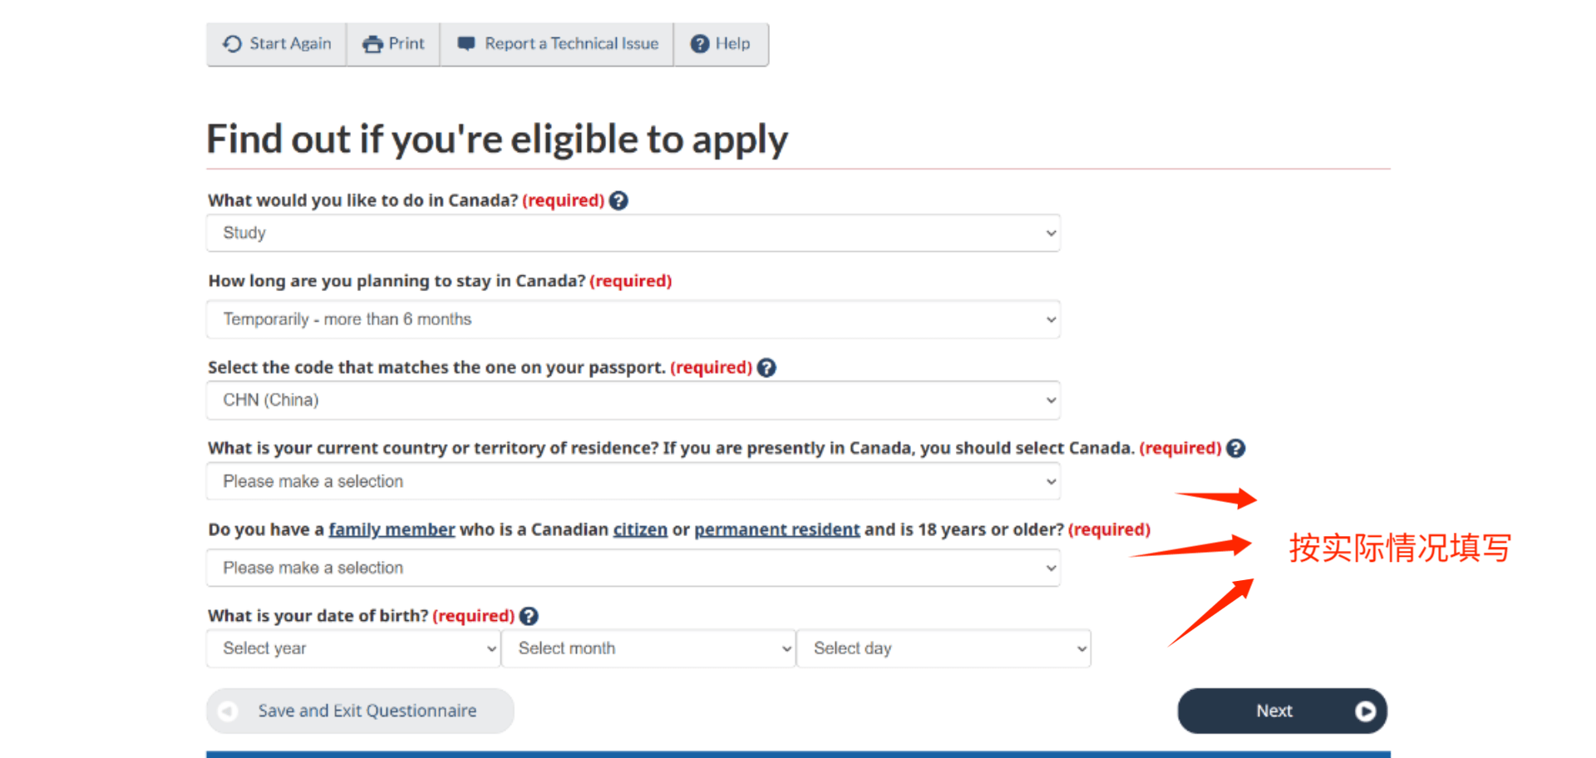The height and width of the screenshot is (758, 1596).
Task: Follow the 'permanent resident' link
Action: 776,529
